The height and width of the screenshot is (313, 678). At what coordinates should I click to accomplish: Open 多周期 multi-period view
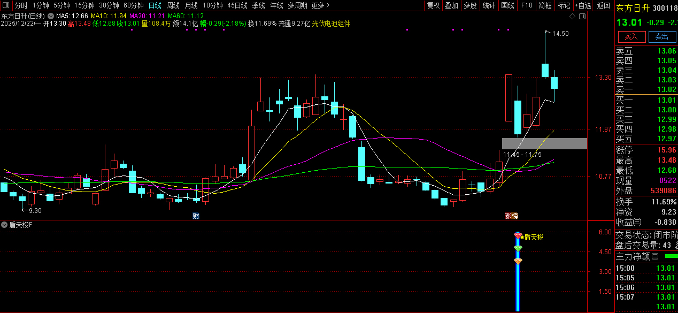pyautogui.click(x=297, y=5)
